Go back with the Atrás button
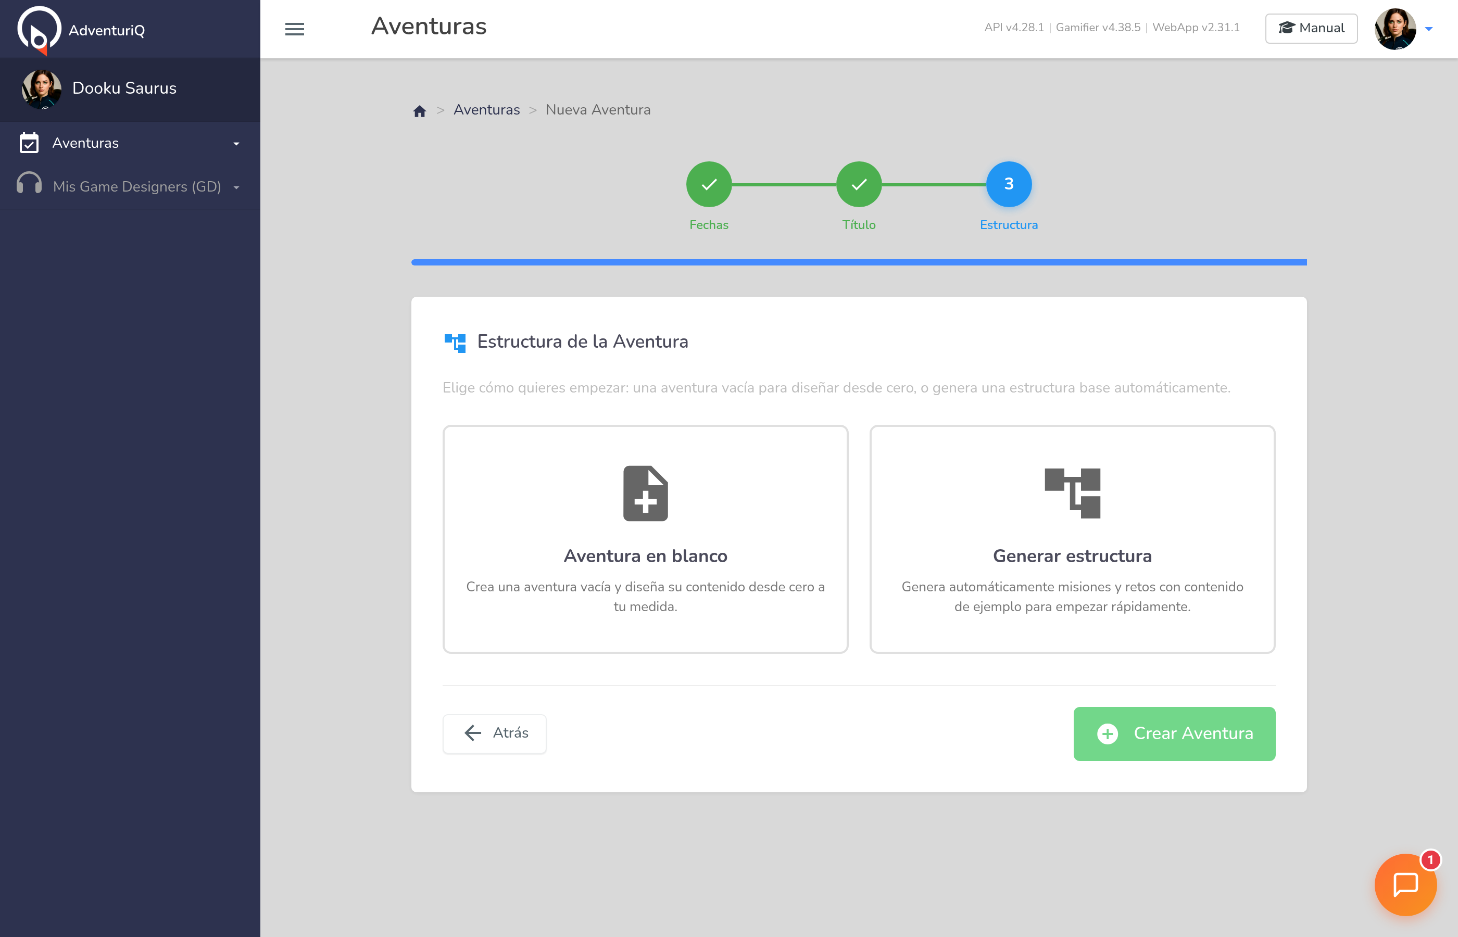Screen dimensions: 1458x937 (x=494, y=733)
